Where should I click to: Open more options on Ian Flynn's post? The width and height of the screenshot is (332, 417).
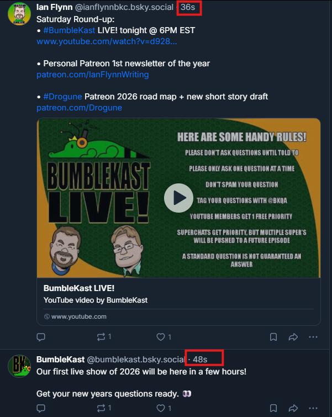(x=313, y=336)
